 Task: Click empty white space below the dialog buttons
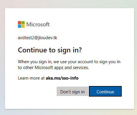point(70,103)
